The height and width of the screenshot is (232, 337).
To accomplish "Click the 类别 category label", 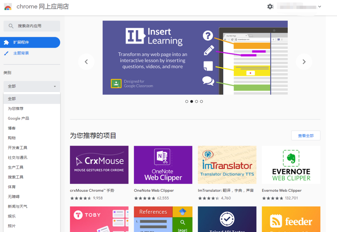I will [x=7, y=73].
